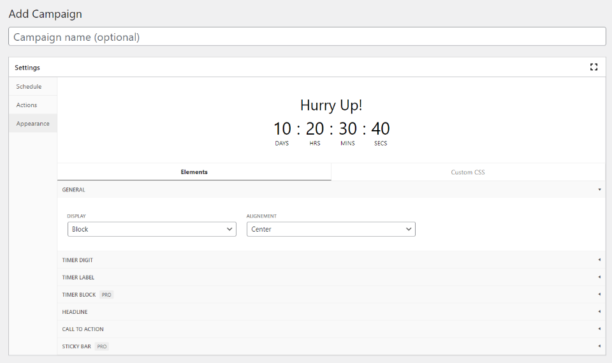This screenshot has width=612, height=363.
Task: Click the Campaign name input field
Action: 307,37
